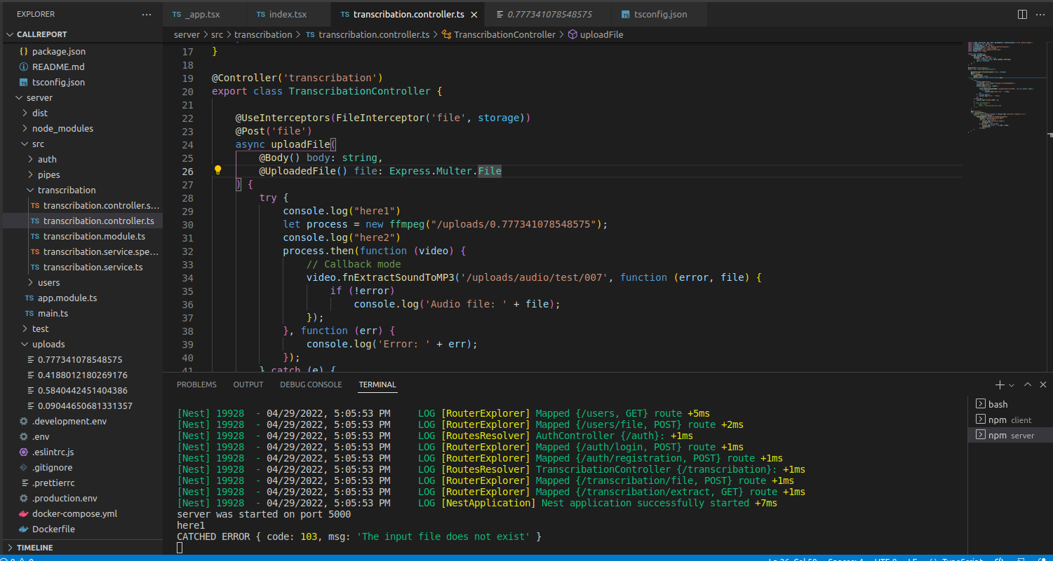Open .gitignore file

tap(83, 467)
